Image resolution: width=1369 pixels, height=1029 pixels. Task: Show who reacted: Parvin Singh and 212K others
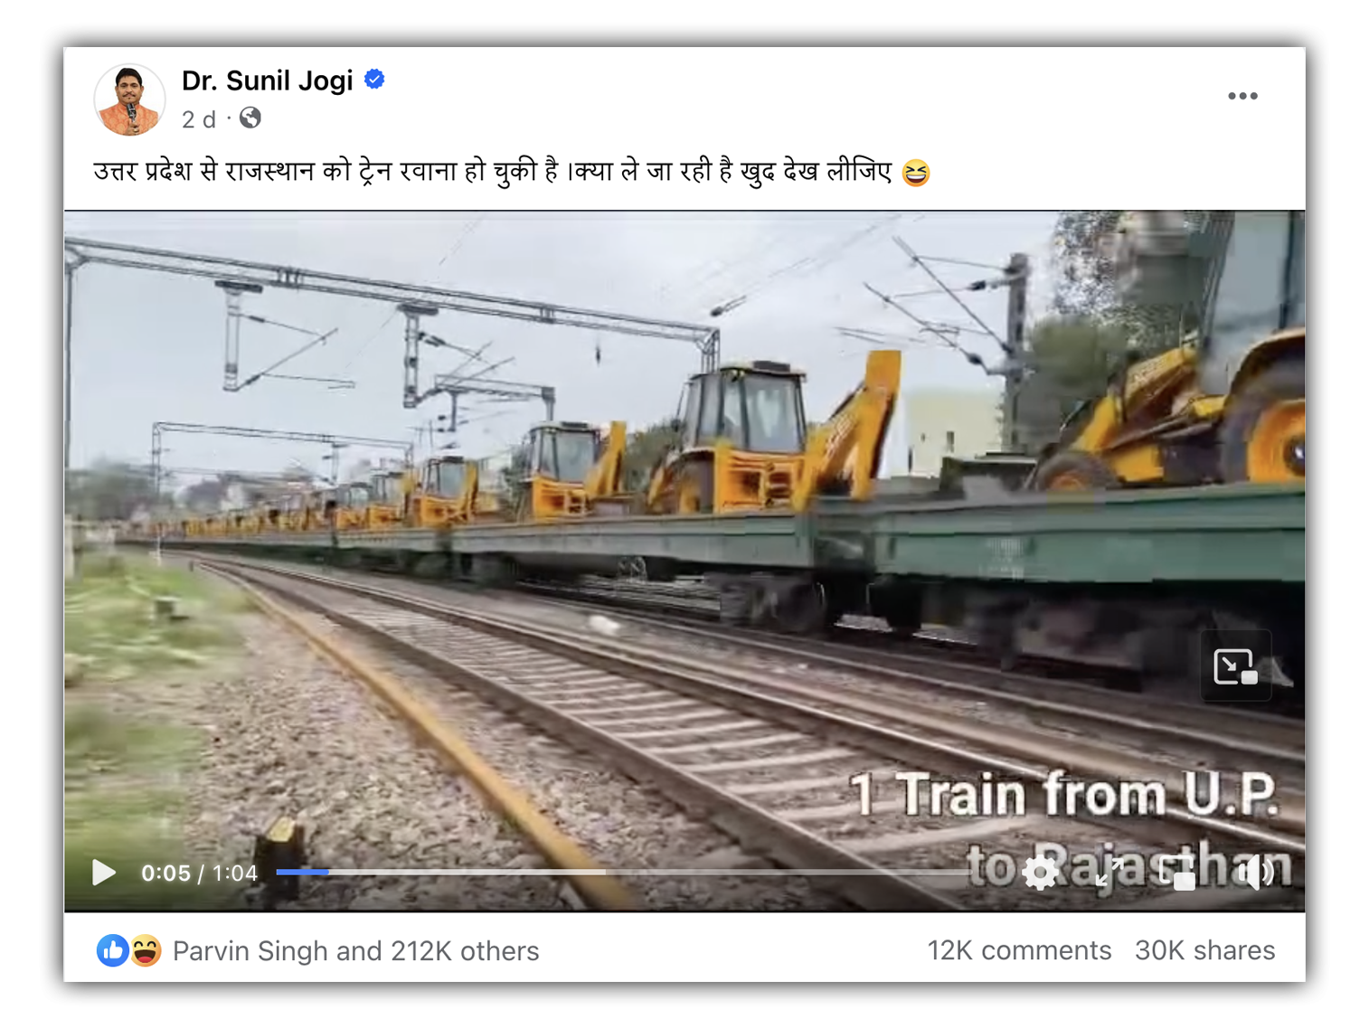(x=355, y=950)
